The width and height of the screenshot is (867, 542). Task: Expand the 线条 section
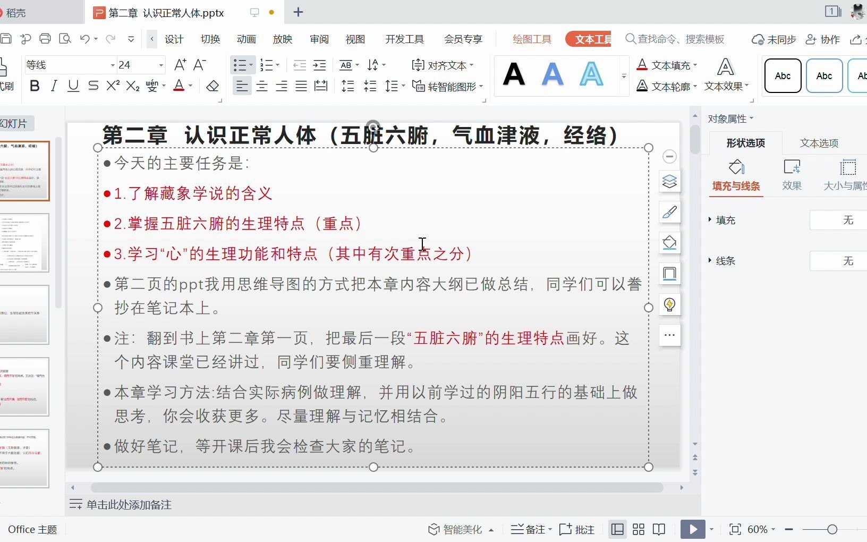[710, 260]
